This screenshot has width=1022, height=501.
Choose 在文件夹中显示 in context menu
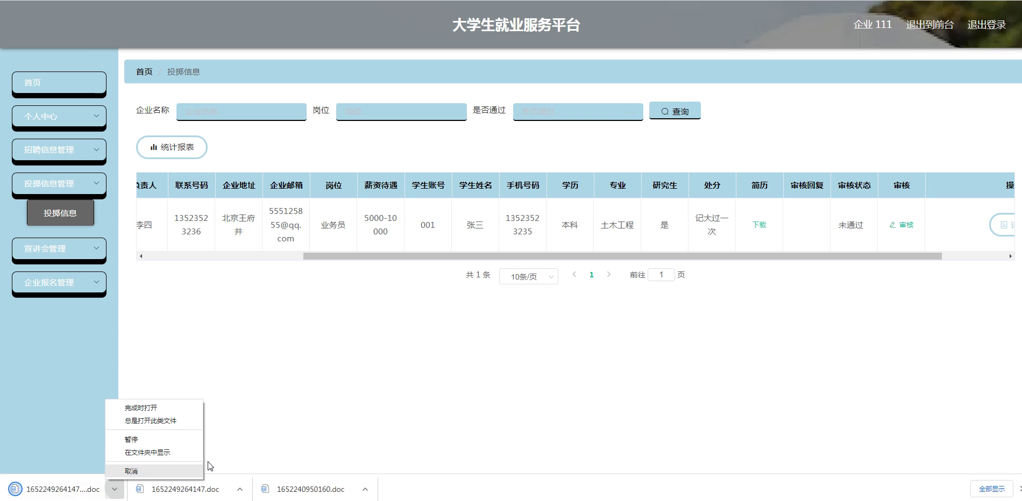coord(154,453)
